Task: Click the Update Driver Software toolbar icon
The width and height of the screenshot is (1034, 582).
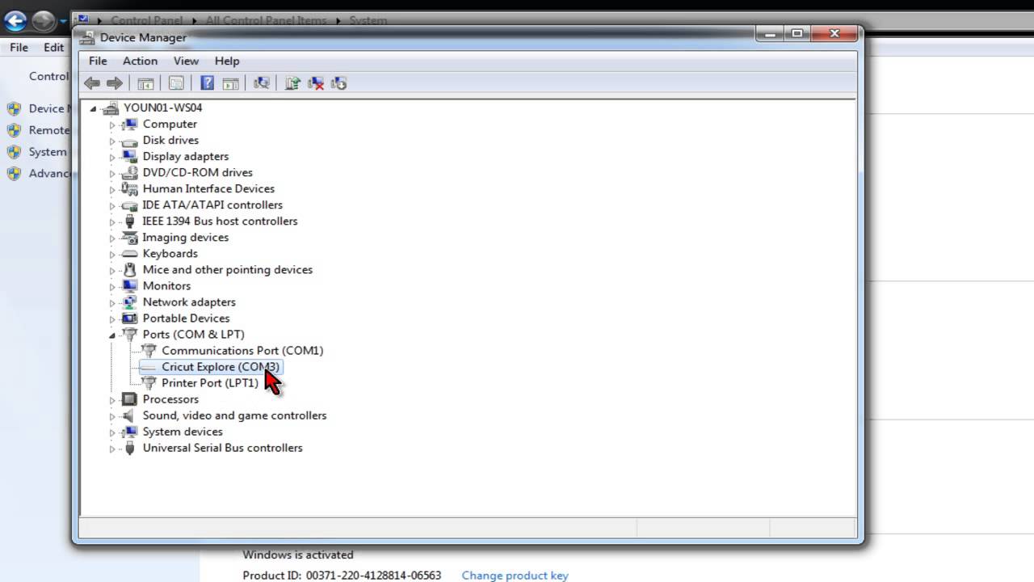Action: click(292, 83)
